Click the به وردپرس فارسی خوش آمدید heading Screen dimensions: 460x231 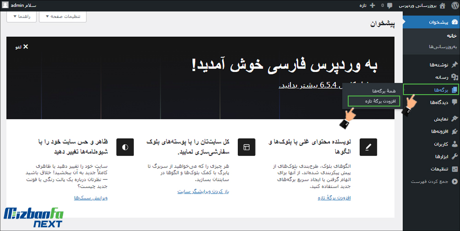coord(284,66)
